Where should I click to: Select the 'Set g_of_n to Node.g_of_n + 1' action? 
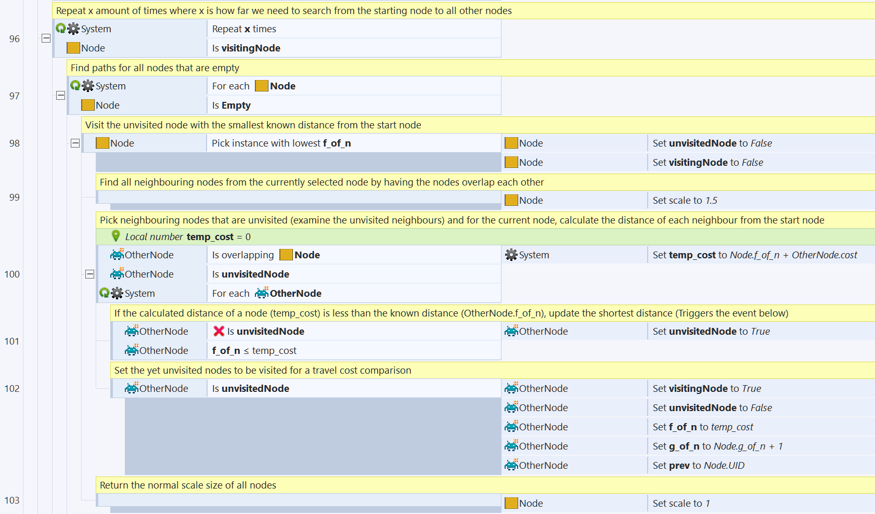[717, 446]
